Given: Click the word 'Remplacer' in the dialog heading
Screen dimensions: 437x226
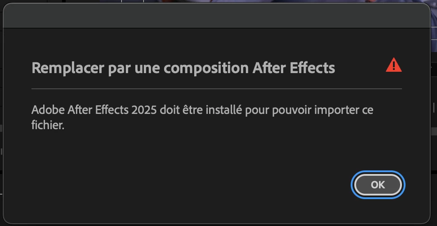Looking at the screenshot, I should pyautogui.click(x=68, y=68).
